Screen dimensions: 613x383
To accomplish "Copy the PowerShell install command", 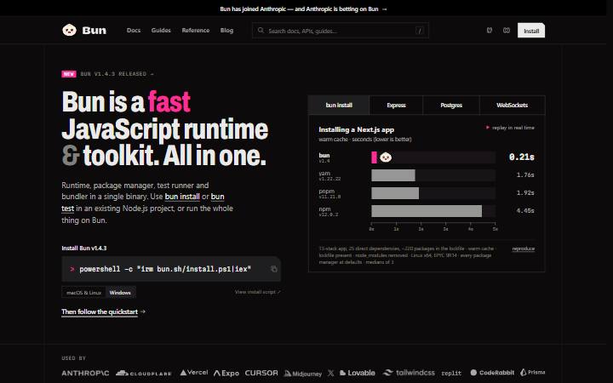I will click(273, 269).
